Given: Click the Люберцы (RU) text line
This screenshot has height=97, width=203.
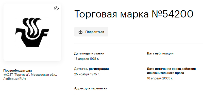Looking at the screenshot, I should pyautogui.click(x=15, y=79).
